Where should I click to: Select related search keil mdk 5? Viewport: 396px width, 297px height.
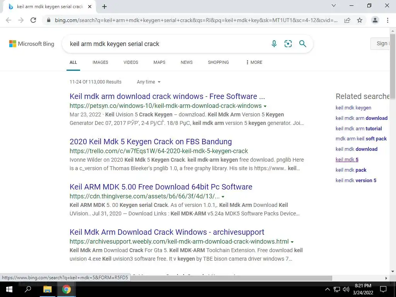(347, 160)
